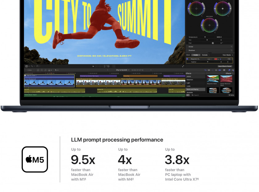Viewport: 259px width, 192px height.
Task: Click the Save Effects Preset button
Action: (225, 66)
